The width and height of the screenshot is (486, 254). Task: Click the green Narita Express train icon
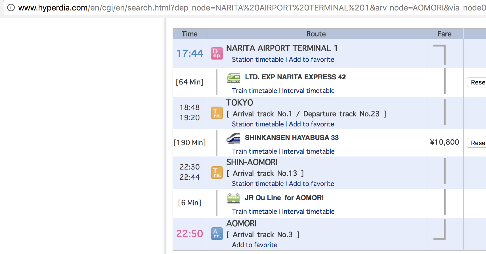(233, 77)
